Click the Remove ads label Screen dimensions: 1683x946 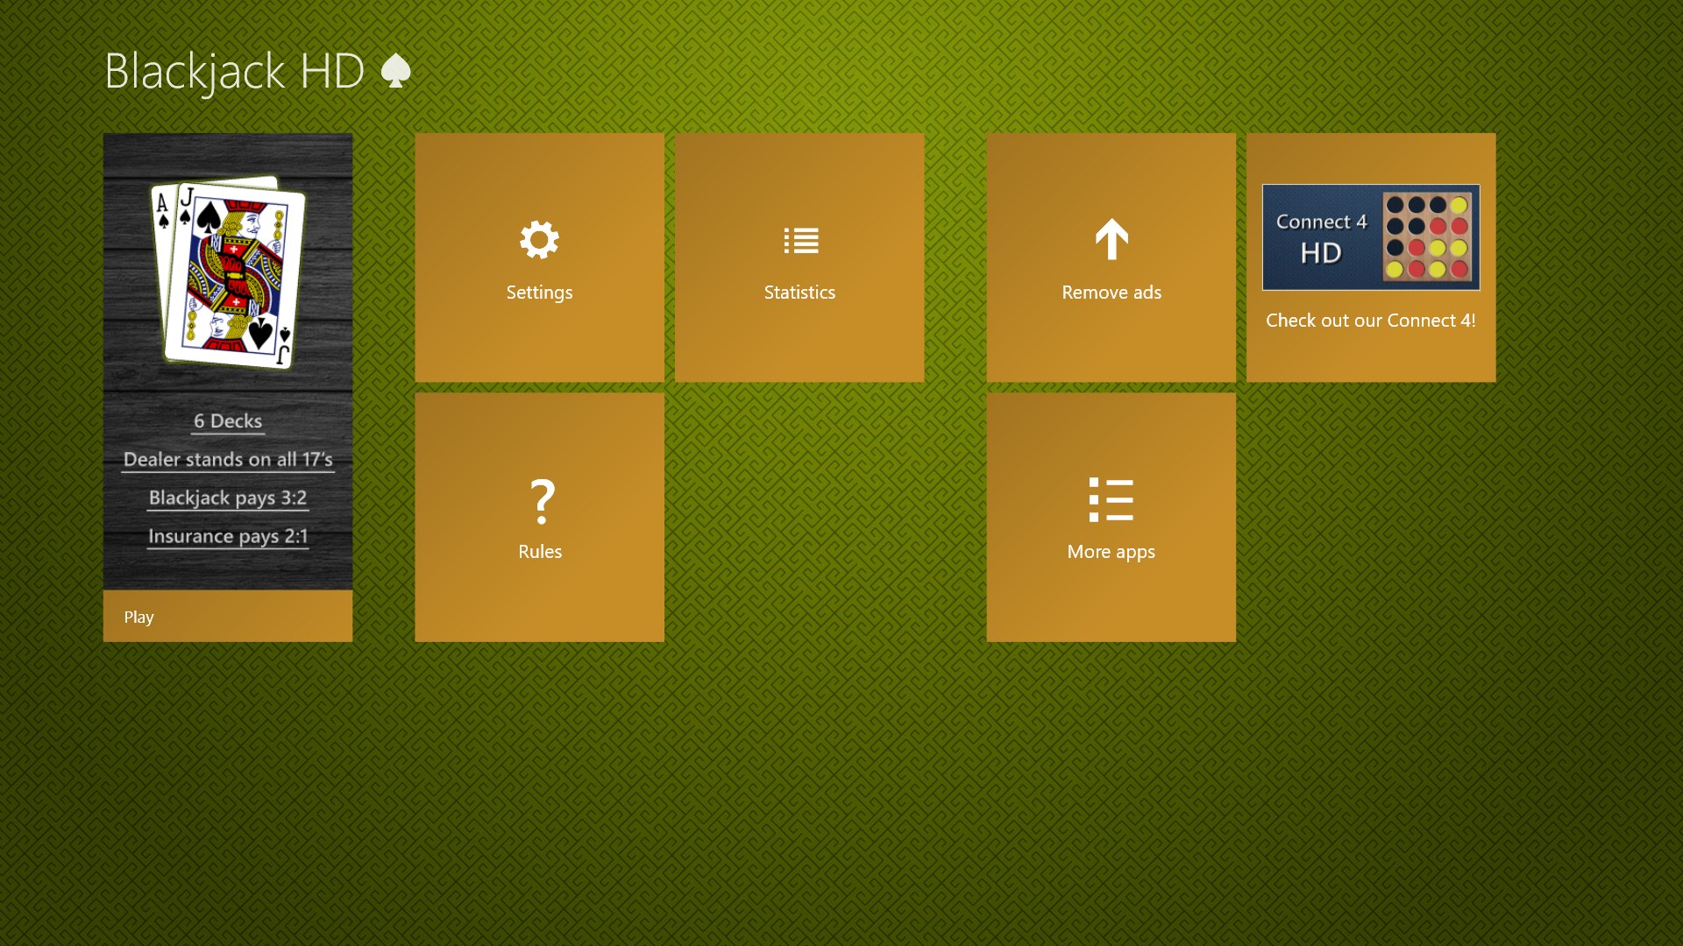[1111, 293]
